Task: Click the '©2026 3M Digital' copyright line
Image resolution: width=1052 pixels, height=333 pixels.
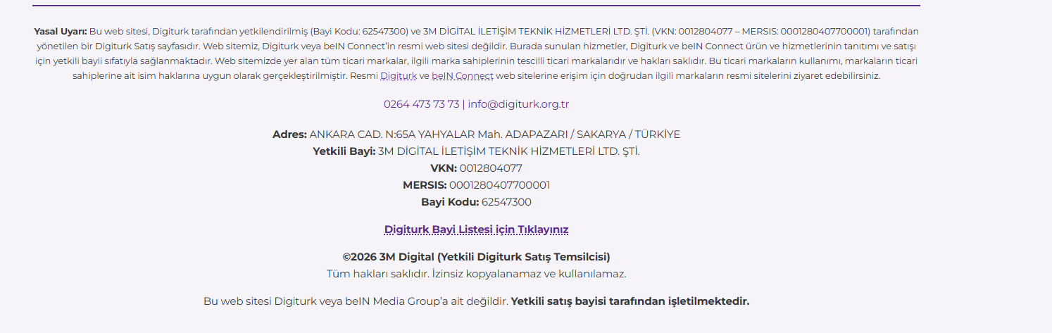Action: (476, 257)
